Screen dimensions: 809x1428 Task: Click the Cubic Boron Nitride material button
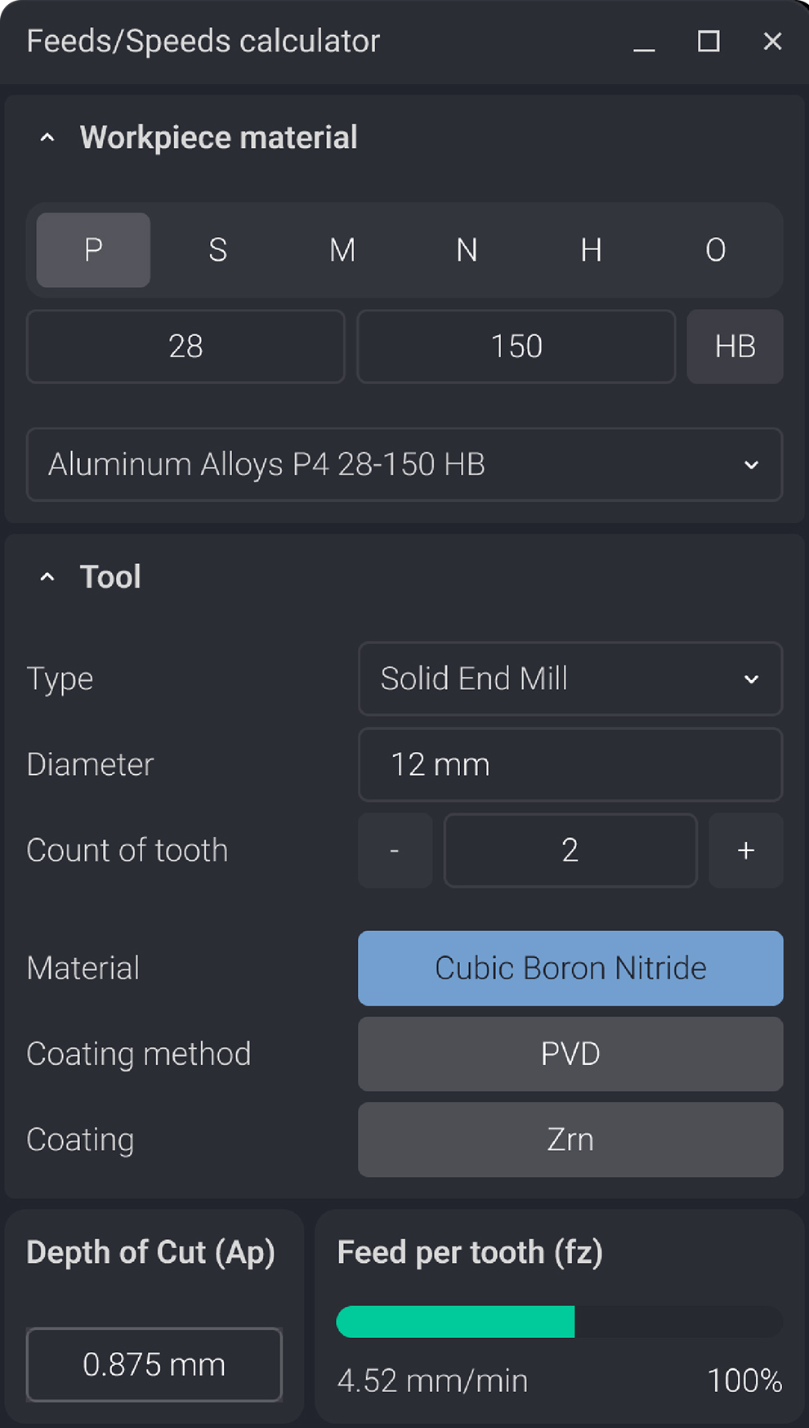point(570,968)
